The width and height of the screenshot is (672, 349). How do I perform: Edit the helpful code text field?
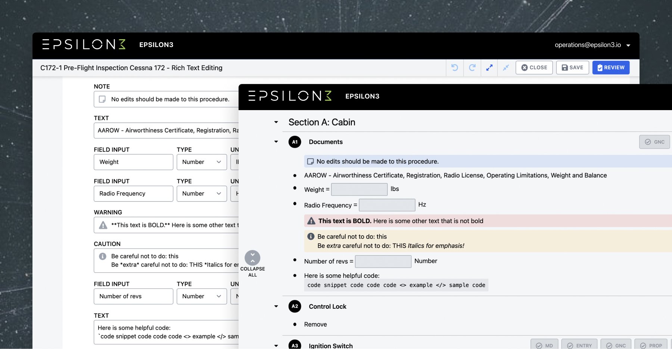(x=167, y=332)
